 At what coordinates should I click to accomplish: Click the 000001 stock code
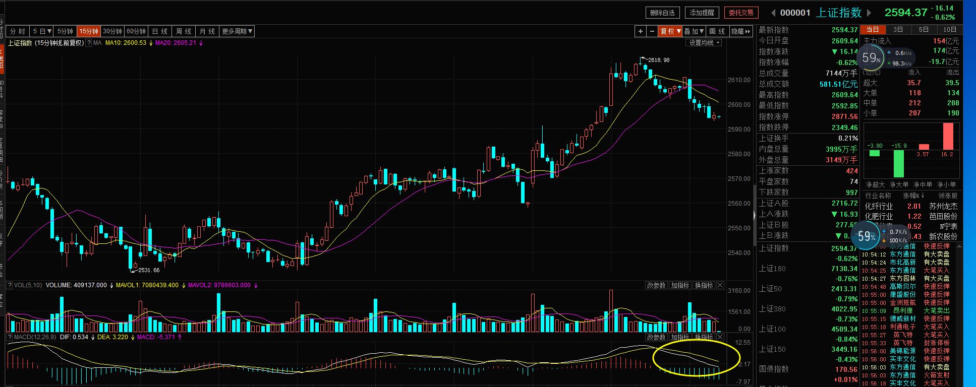tap(795, 13)
